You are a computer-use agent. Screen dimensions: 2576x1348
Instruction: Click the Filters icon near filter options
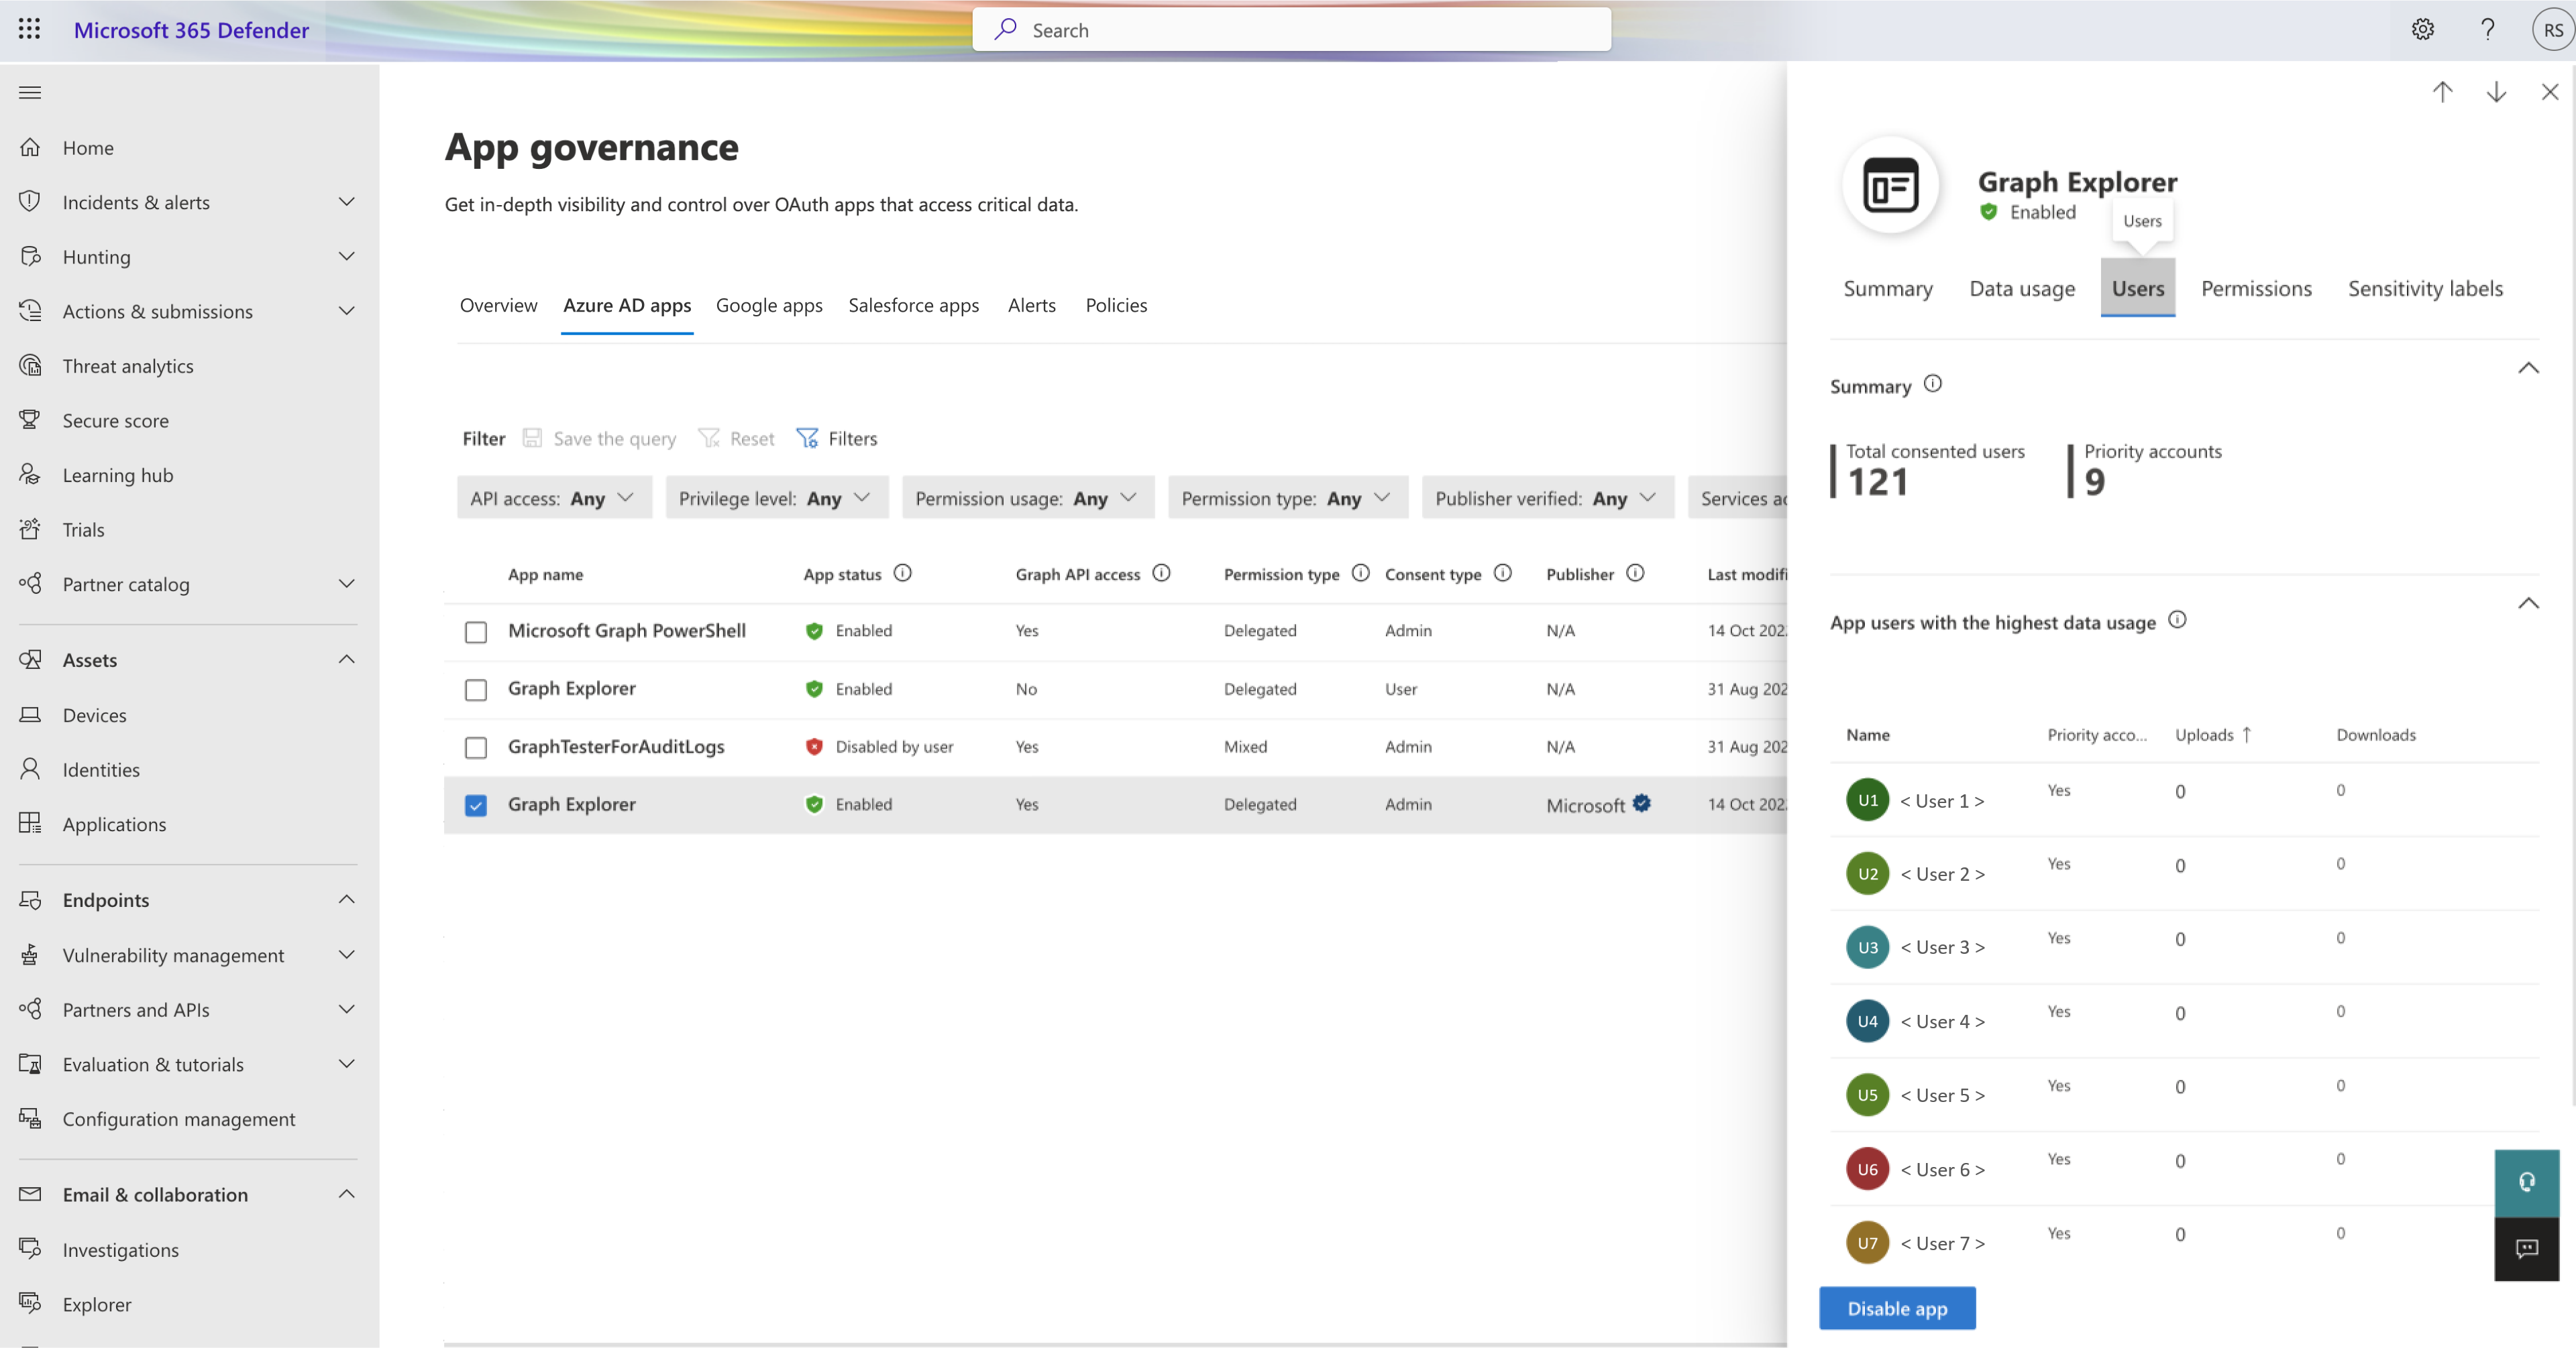809,438
